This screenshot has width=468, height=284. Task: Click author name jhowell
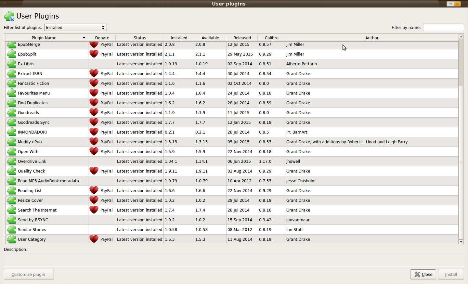click(293, 161)
